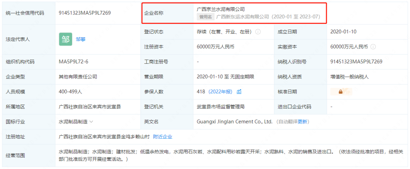Click the 登记状态 label
Image resolution: width=410 pixels, height=169 pixels.
[x=154, y=32]
